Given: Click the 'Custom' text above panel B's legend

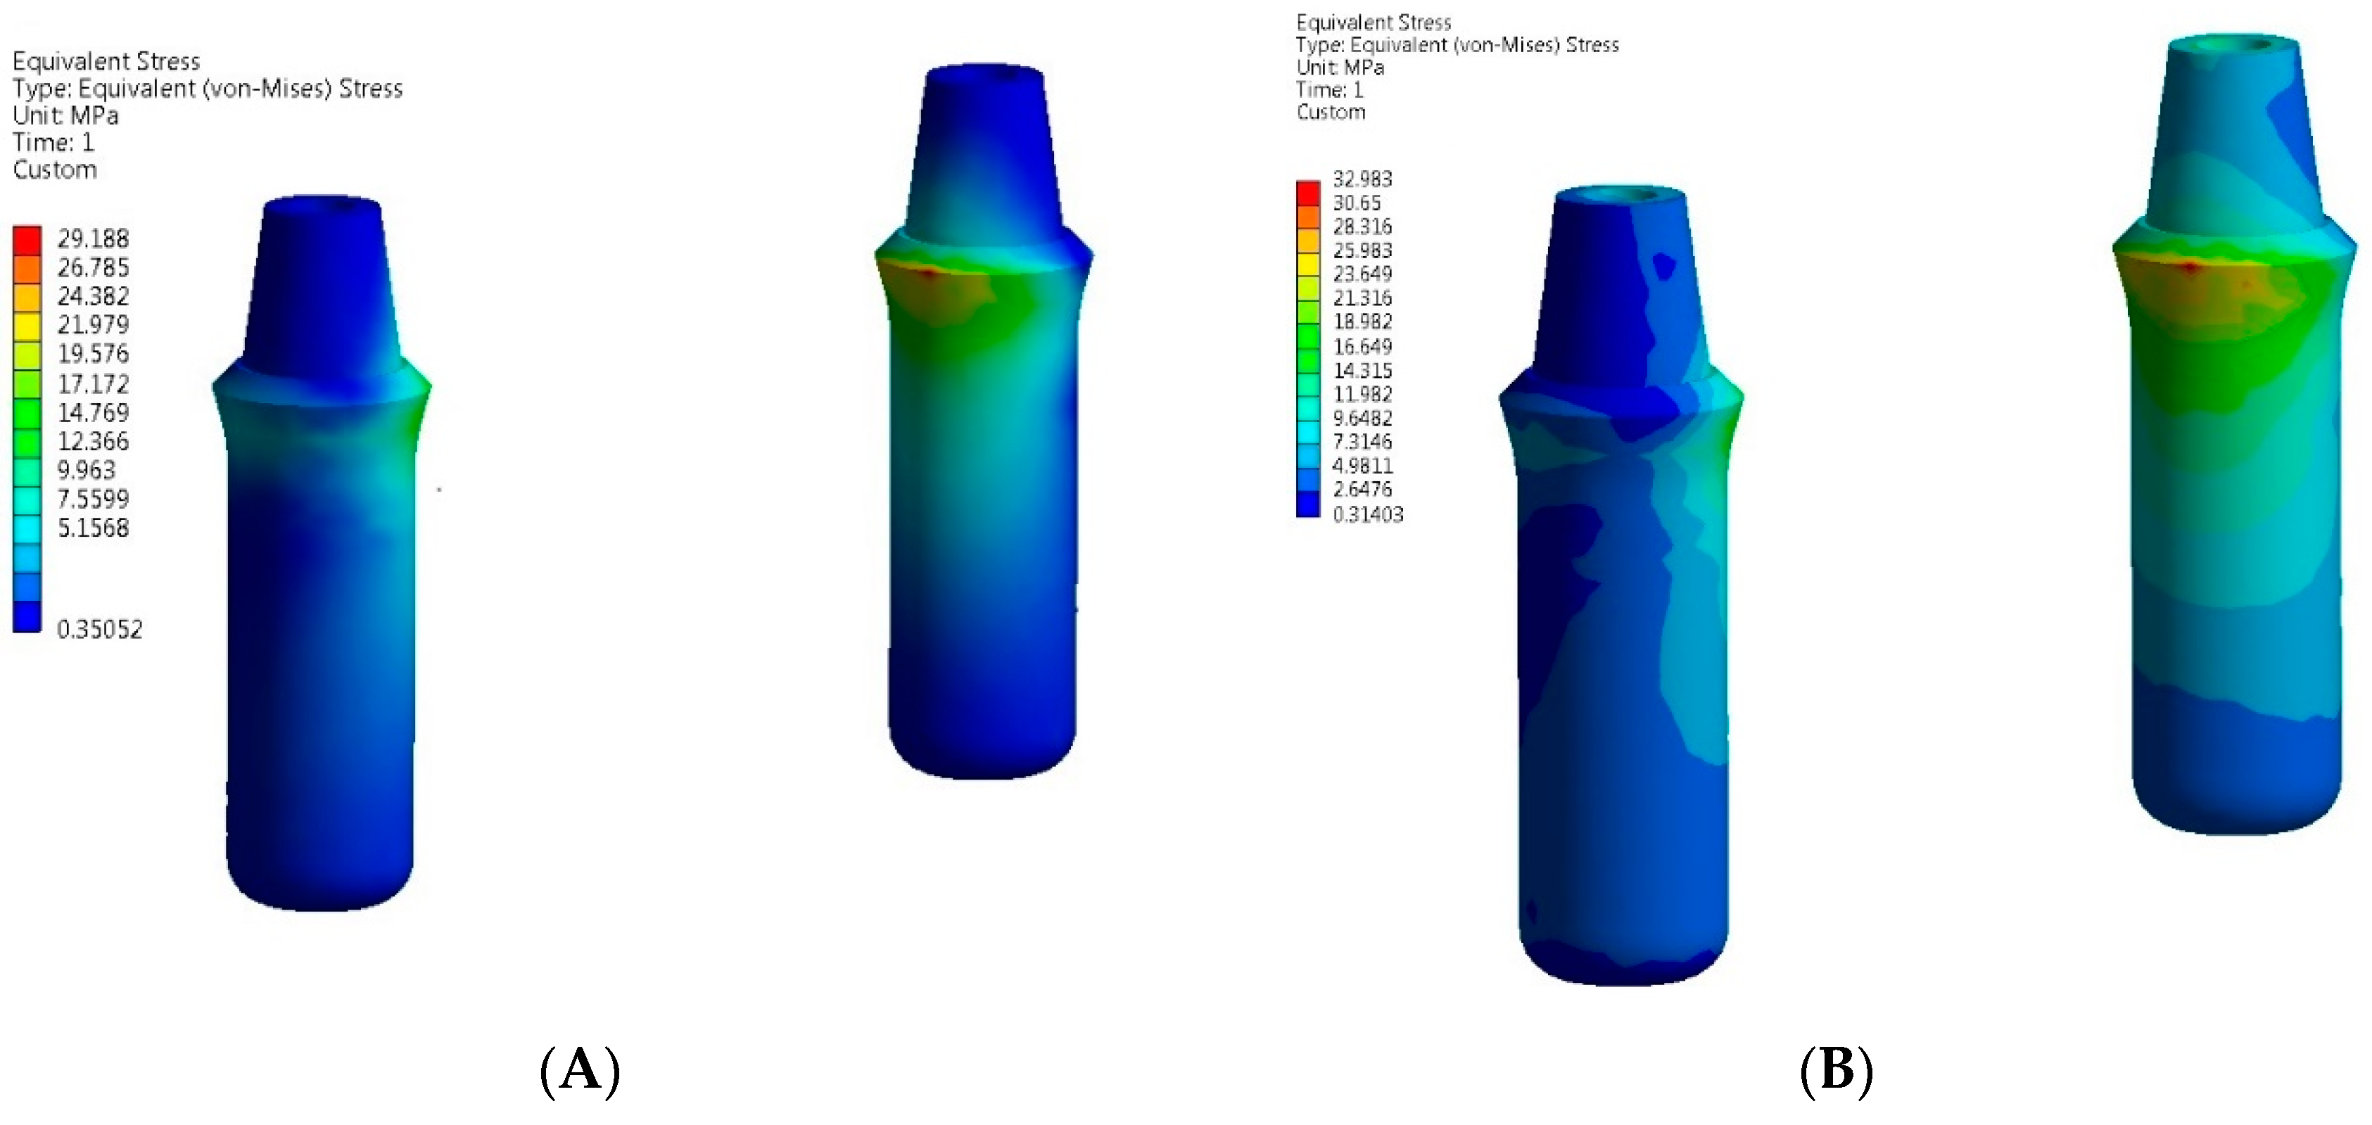Looking at the screenshot, I should pyautogui.click(x=1331, y=113).
